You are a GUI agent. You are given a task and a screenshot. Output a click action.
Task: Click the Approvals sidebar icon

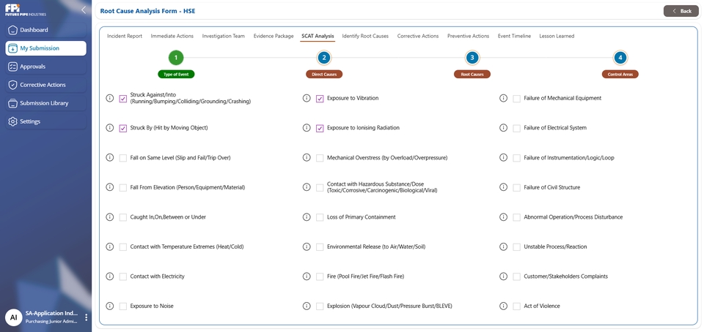coord(12,67)
